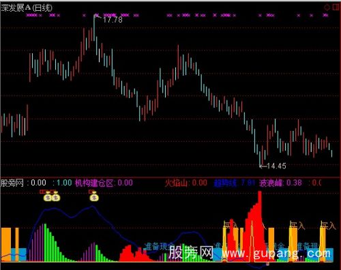Click the 0.38 波浪峰 value
The image size is (341, 270).
[x=294, y=183]
